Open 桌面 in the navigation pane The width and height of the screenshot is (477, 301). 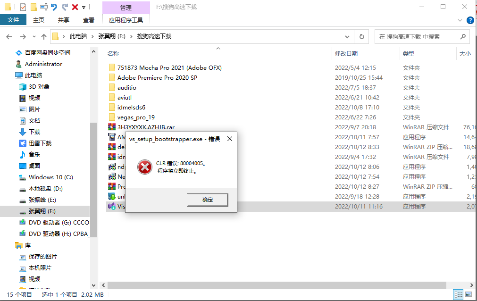(x=34, y=166)
